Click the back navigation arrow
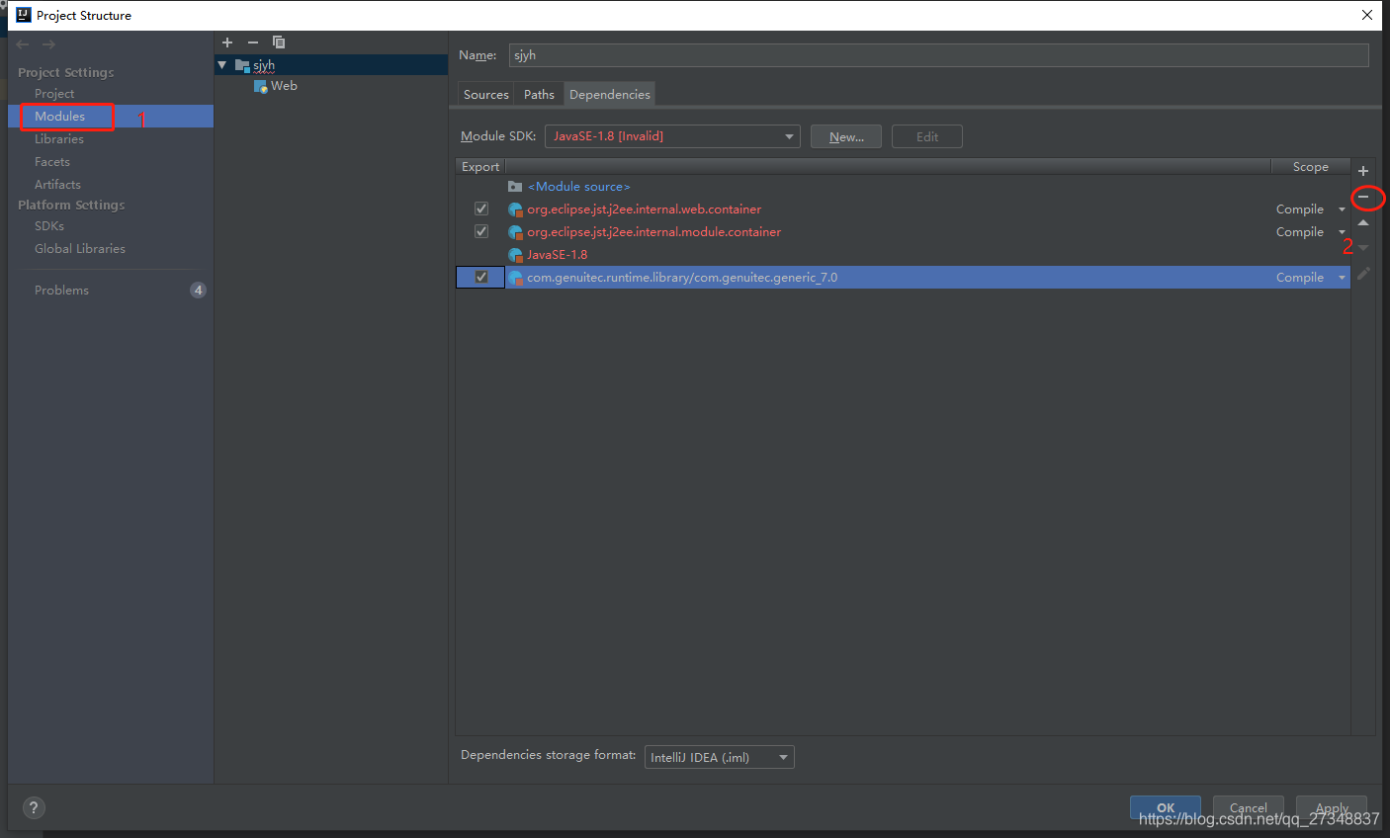This screenshot has width=1390, height=838. [x=23, y=44]
